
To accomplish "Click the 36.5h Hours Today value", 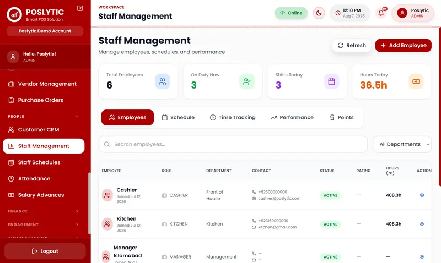I will 374,85.
